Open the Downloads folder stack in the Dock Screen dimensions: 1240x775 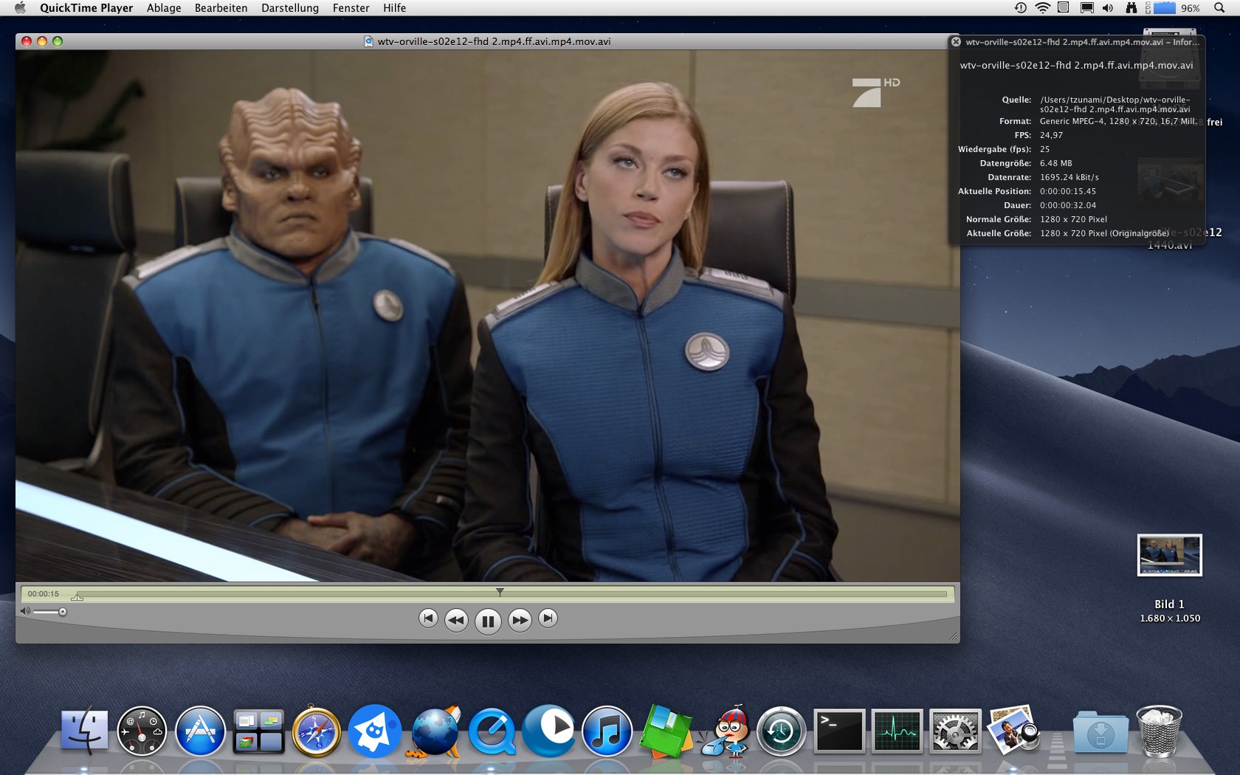pyautogui.click(x=1100, y=732)
